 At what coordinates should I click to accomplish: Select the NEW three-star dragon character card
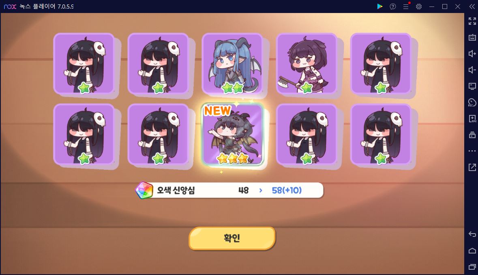point(232,134)
